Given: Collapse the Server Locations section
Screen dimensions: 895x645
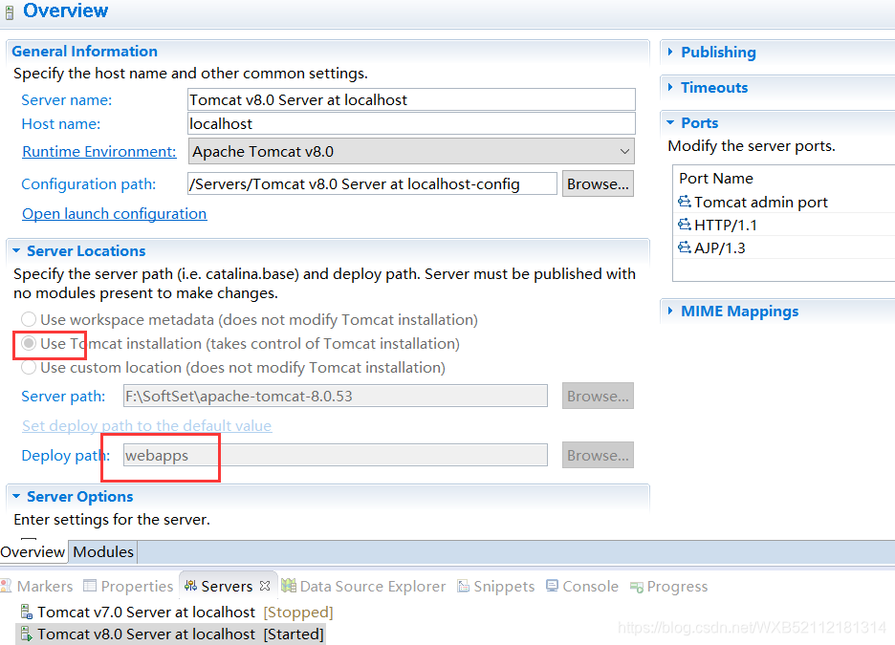Looking at the screenshot, I should pos(16,251).
